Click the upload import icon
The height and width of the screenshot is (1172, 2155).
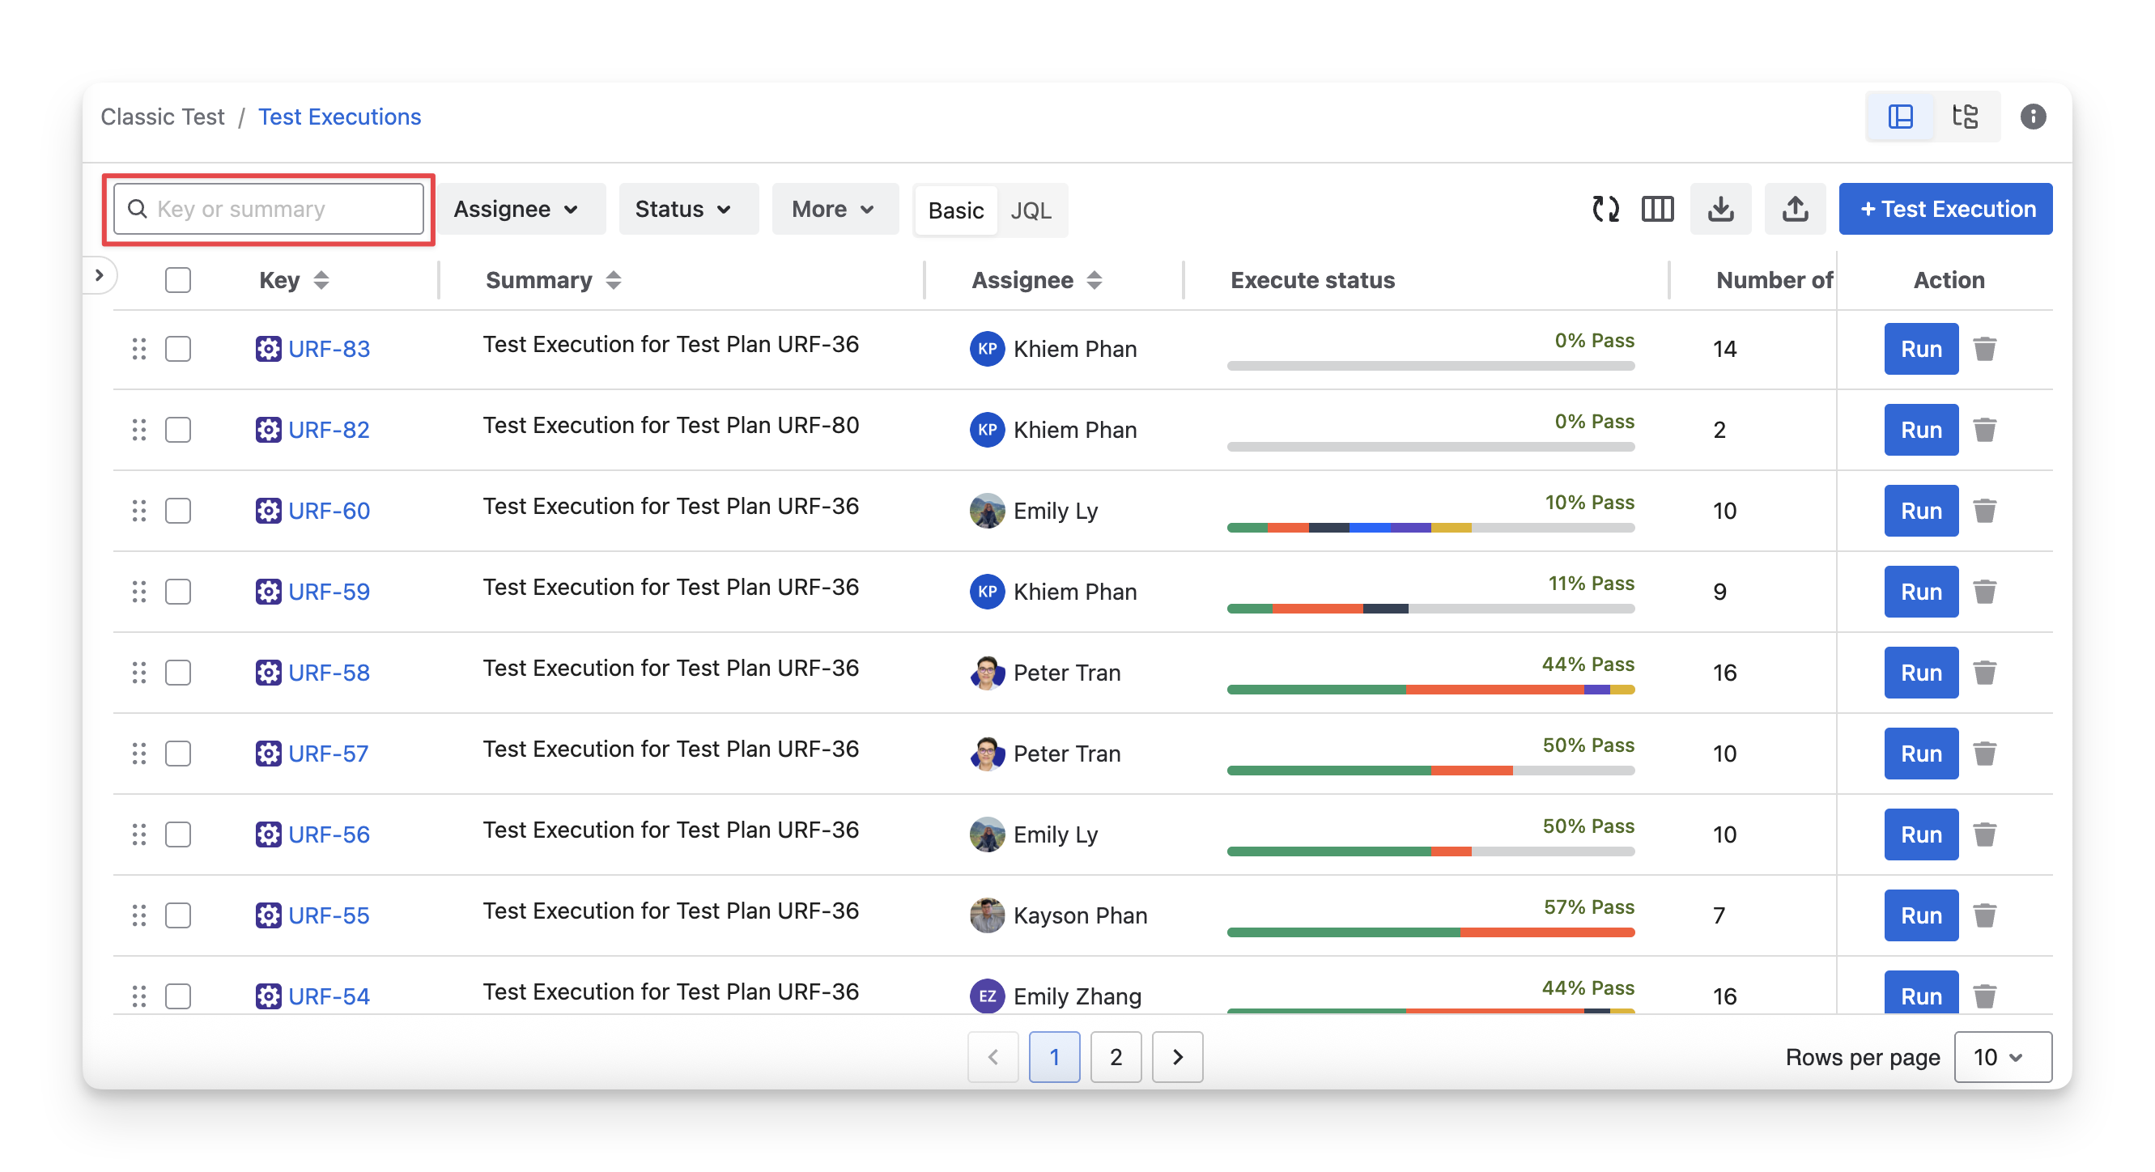1795,209
